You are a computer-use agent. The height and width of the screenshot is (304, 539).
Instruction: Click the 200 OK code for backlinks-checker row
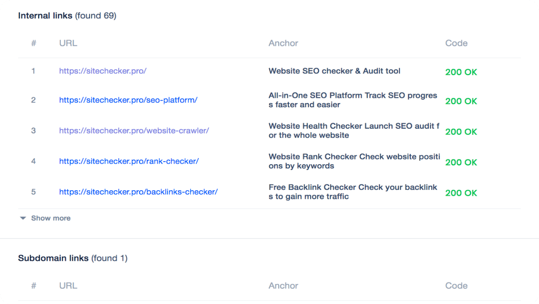[461, 193]
